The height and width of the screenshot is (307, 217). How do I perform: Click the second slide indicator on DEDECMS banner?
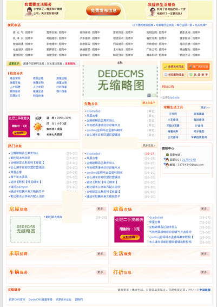tap(154, 95)
